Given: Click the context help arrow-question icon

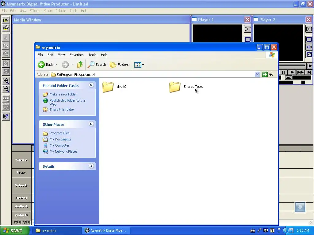Looking at the screenshot, I should click(6, 117).
